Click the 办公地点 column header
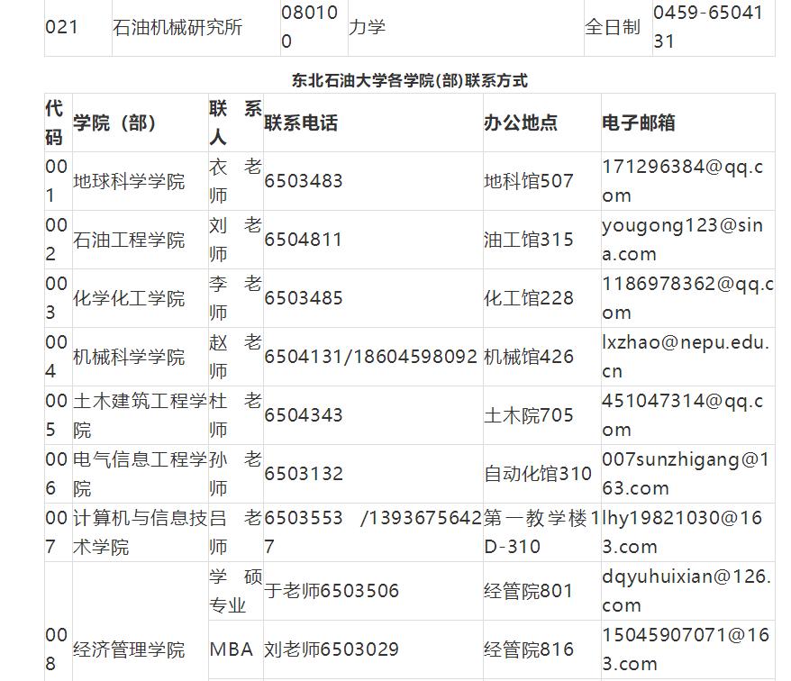The image size is (791, 681). click(521, 123)
